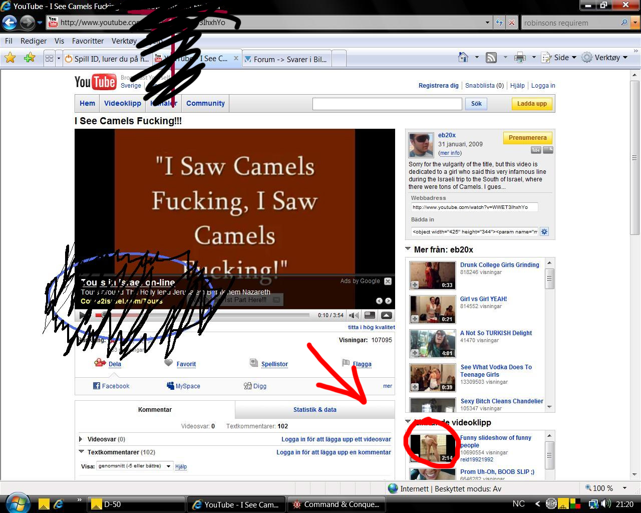Close the Ads by Google overlay
Image resolution: width=641 pixels, height=513 pixels.
tap(388, 282)
